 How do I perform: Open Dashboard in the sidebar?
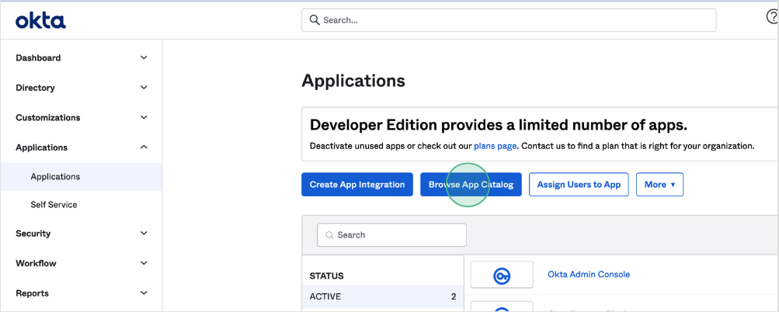(x=38, y=57)
